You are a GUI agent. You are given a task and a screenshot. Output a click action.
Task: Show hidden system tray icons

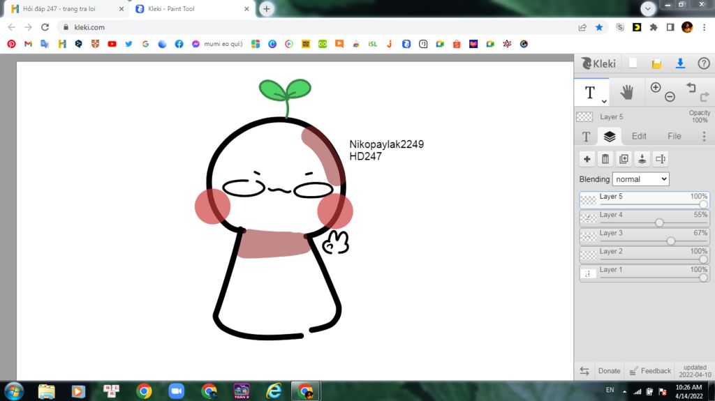[x=625, y=391]
